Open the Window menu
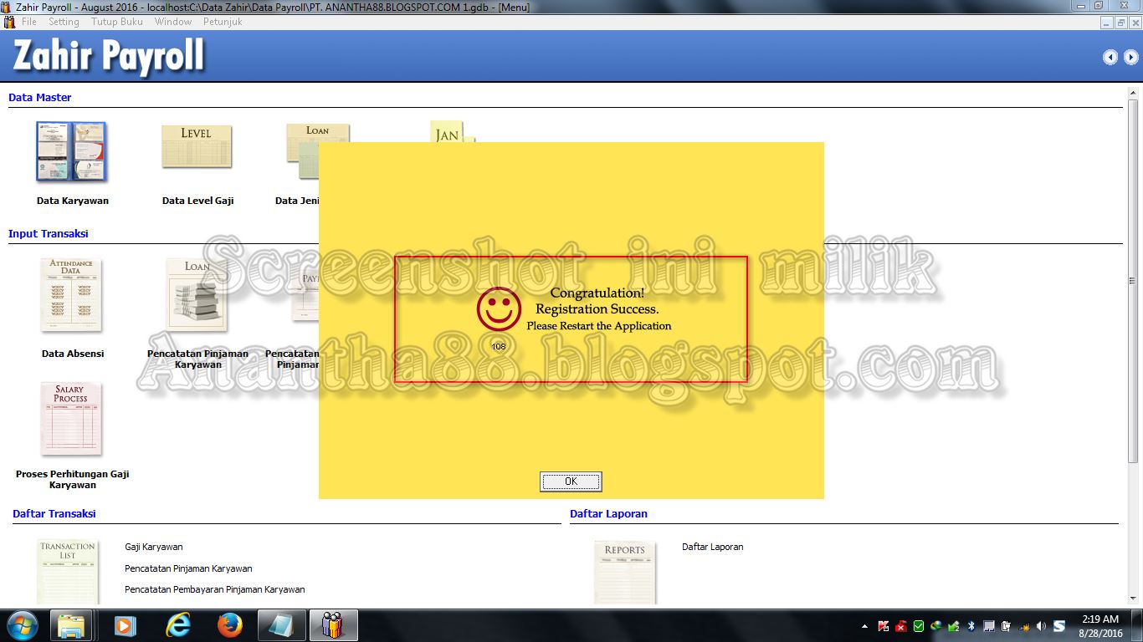 point(173,22)
